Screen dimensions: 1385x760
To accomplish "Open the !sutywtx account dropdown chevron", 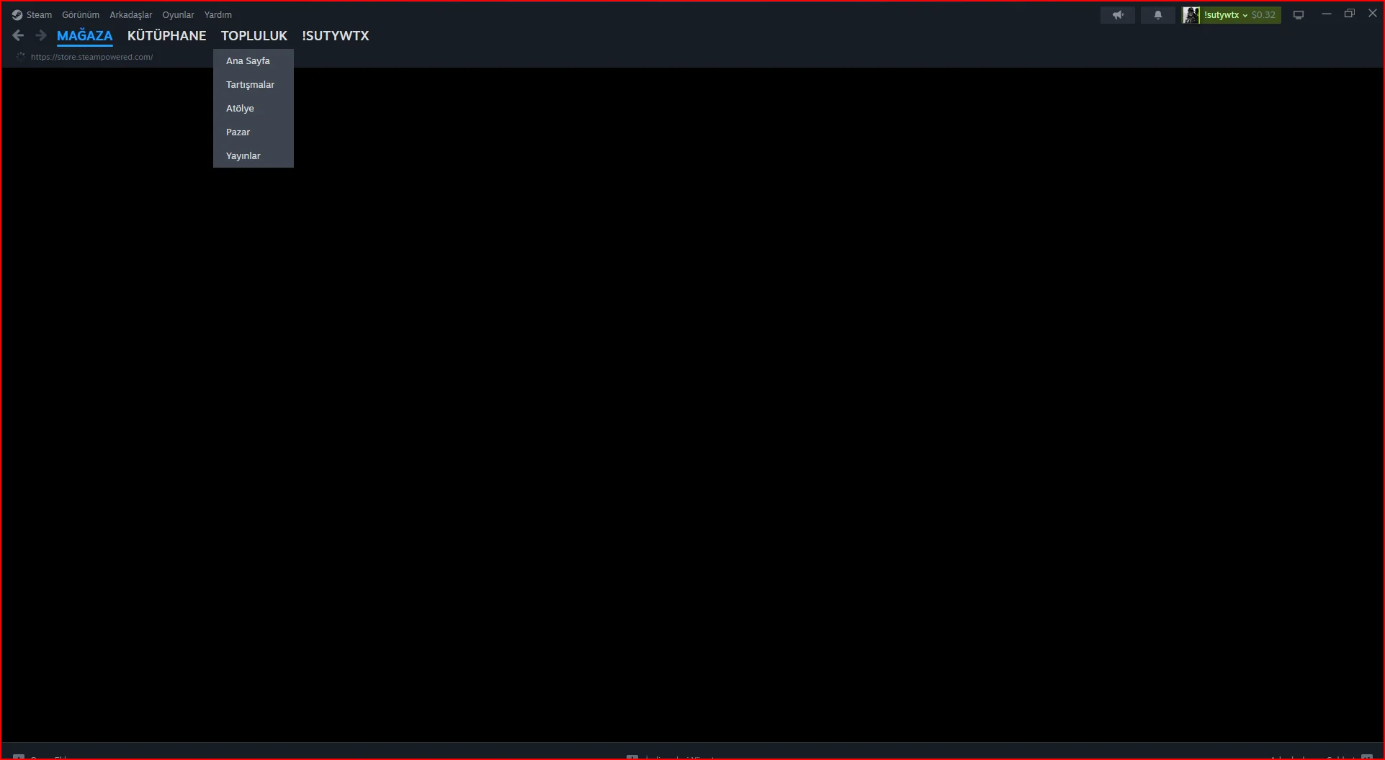I will click(x=1244, y=14).
